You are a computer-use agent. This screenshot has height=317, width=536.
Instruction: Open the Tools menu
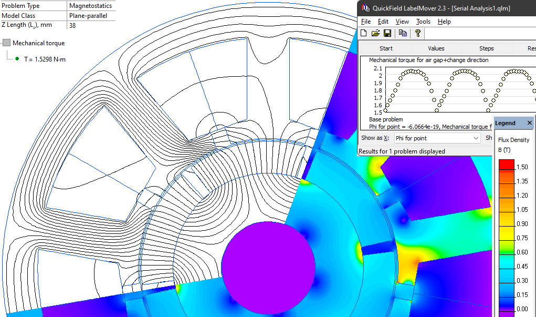tap(423, 22)
